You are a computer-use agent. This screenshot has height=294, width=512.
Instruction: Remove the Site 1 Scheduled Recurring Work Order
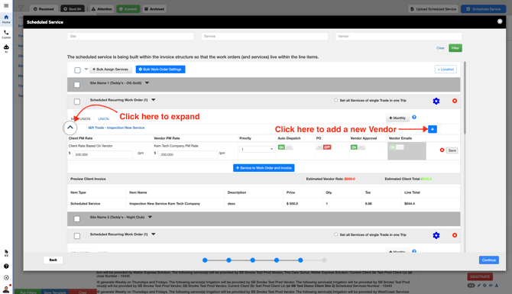(x=455, y=101)
